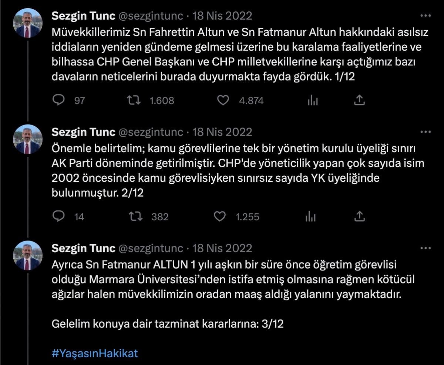Screen dimensions: 444x365
Task: Open third tweet's 18 Nis 2022 timestamp
Action: (222, 248)
